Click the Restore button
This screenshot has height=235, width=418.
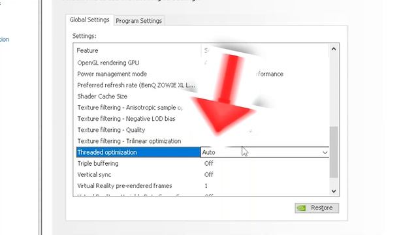pyautogui.click(x=317, y=208)
